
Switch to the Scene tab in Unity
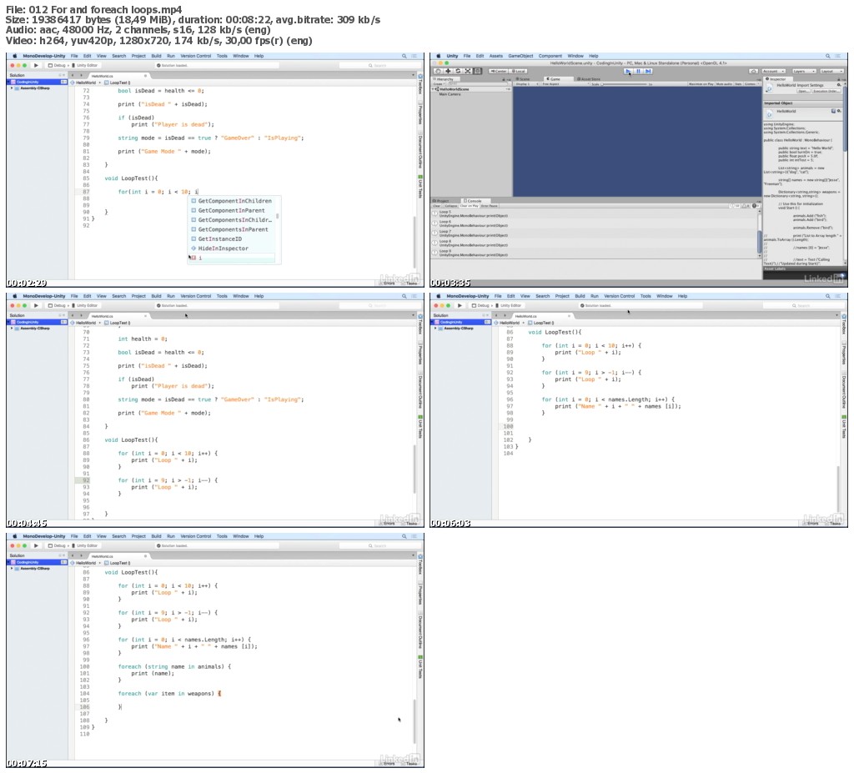524,79
